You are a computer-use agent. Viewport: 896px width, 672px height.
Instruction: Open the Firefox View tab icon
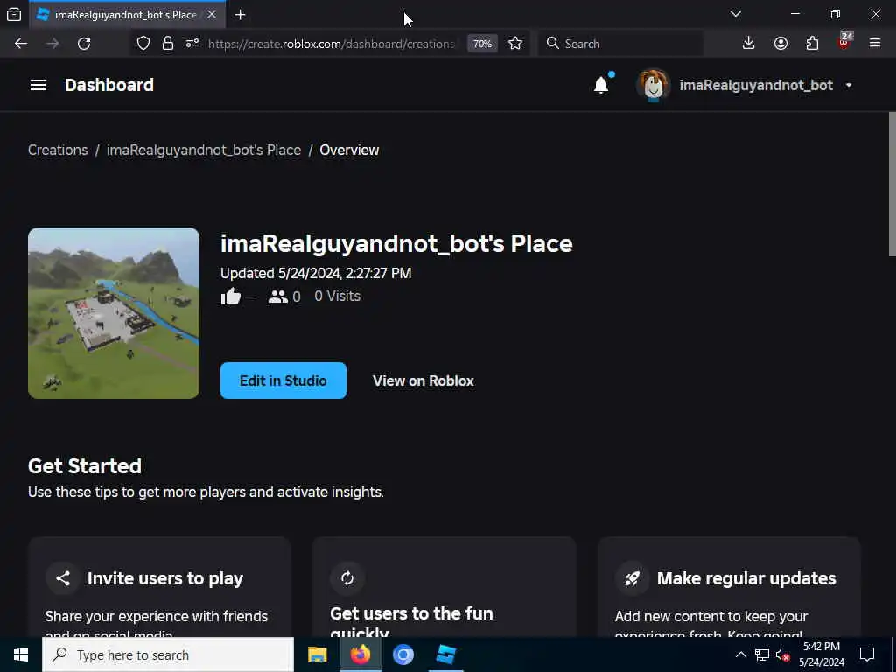tap(14, 14)
